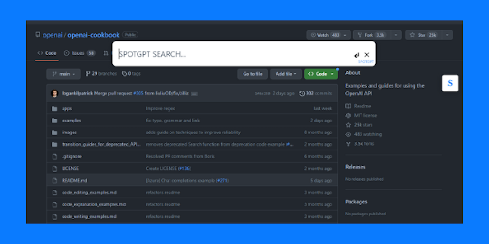Switch to the Issues tab

coord(79,53)
